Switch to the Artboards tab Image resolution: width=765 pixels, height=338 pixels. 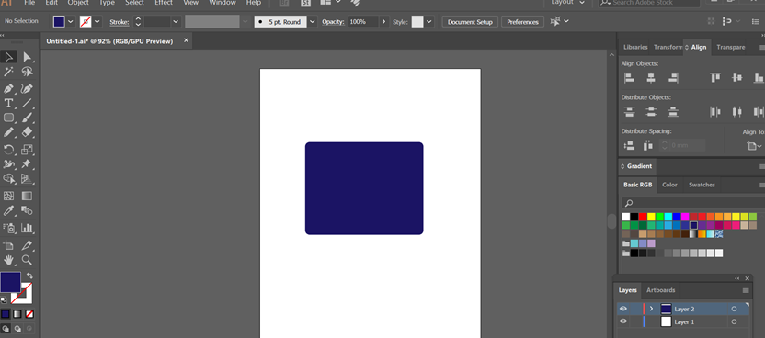click(660, 290)
